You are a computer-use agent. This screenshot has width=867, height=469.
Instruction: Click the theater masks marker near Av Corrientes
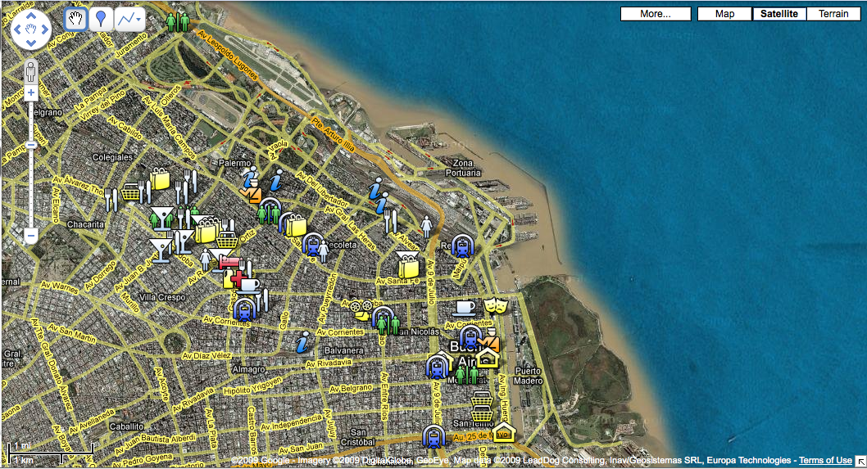495,305
